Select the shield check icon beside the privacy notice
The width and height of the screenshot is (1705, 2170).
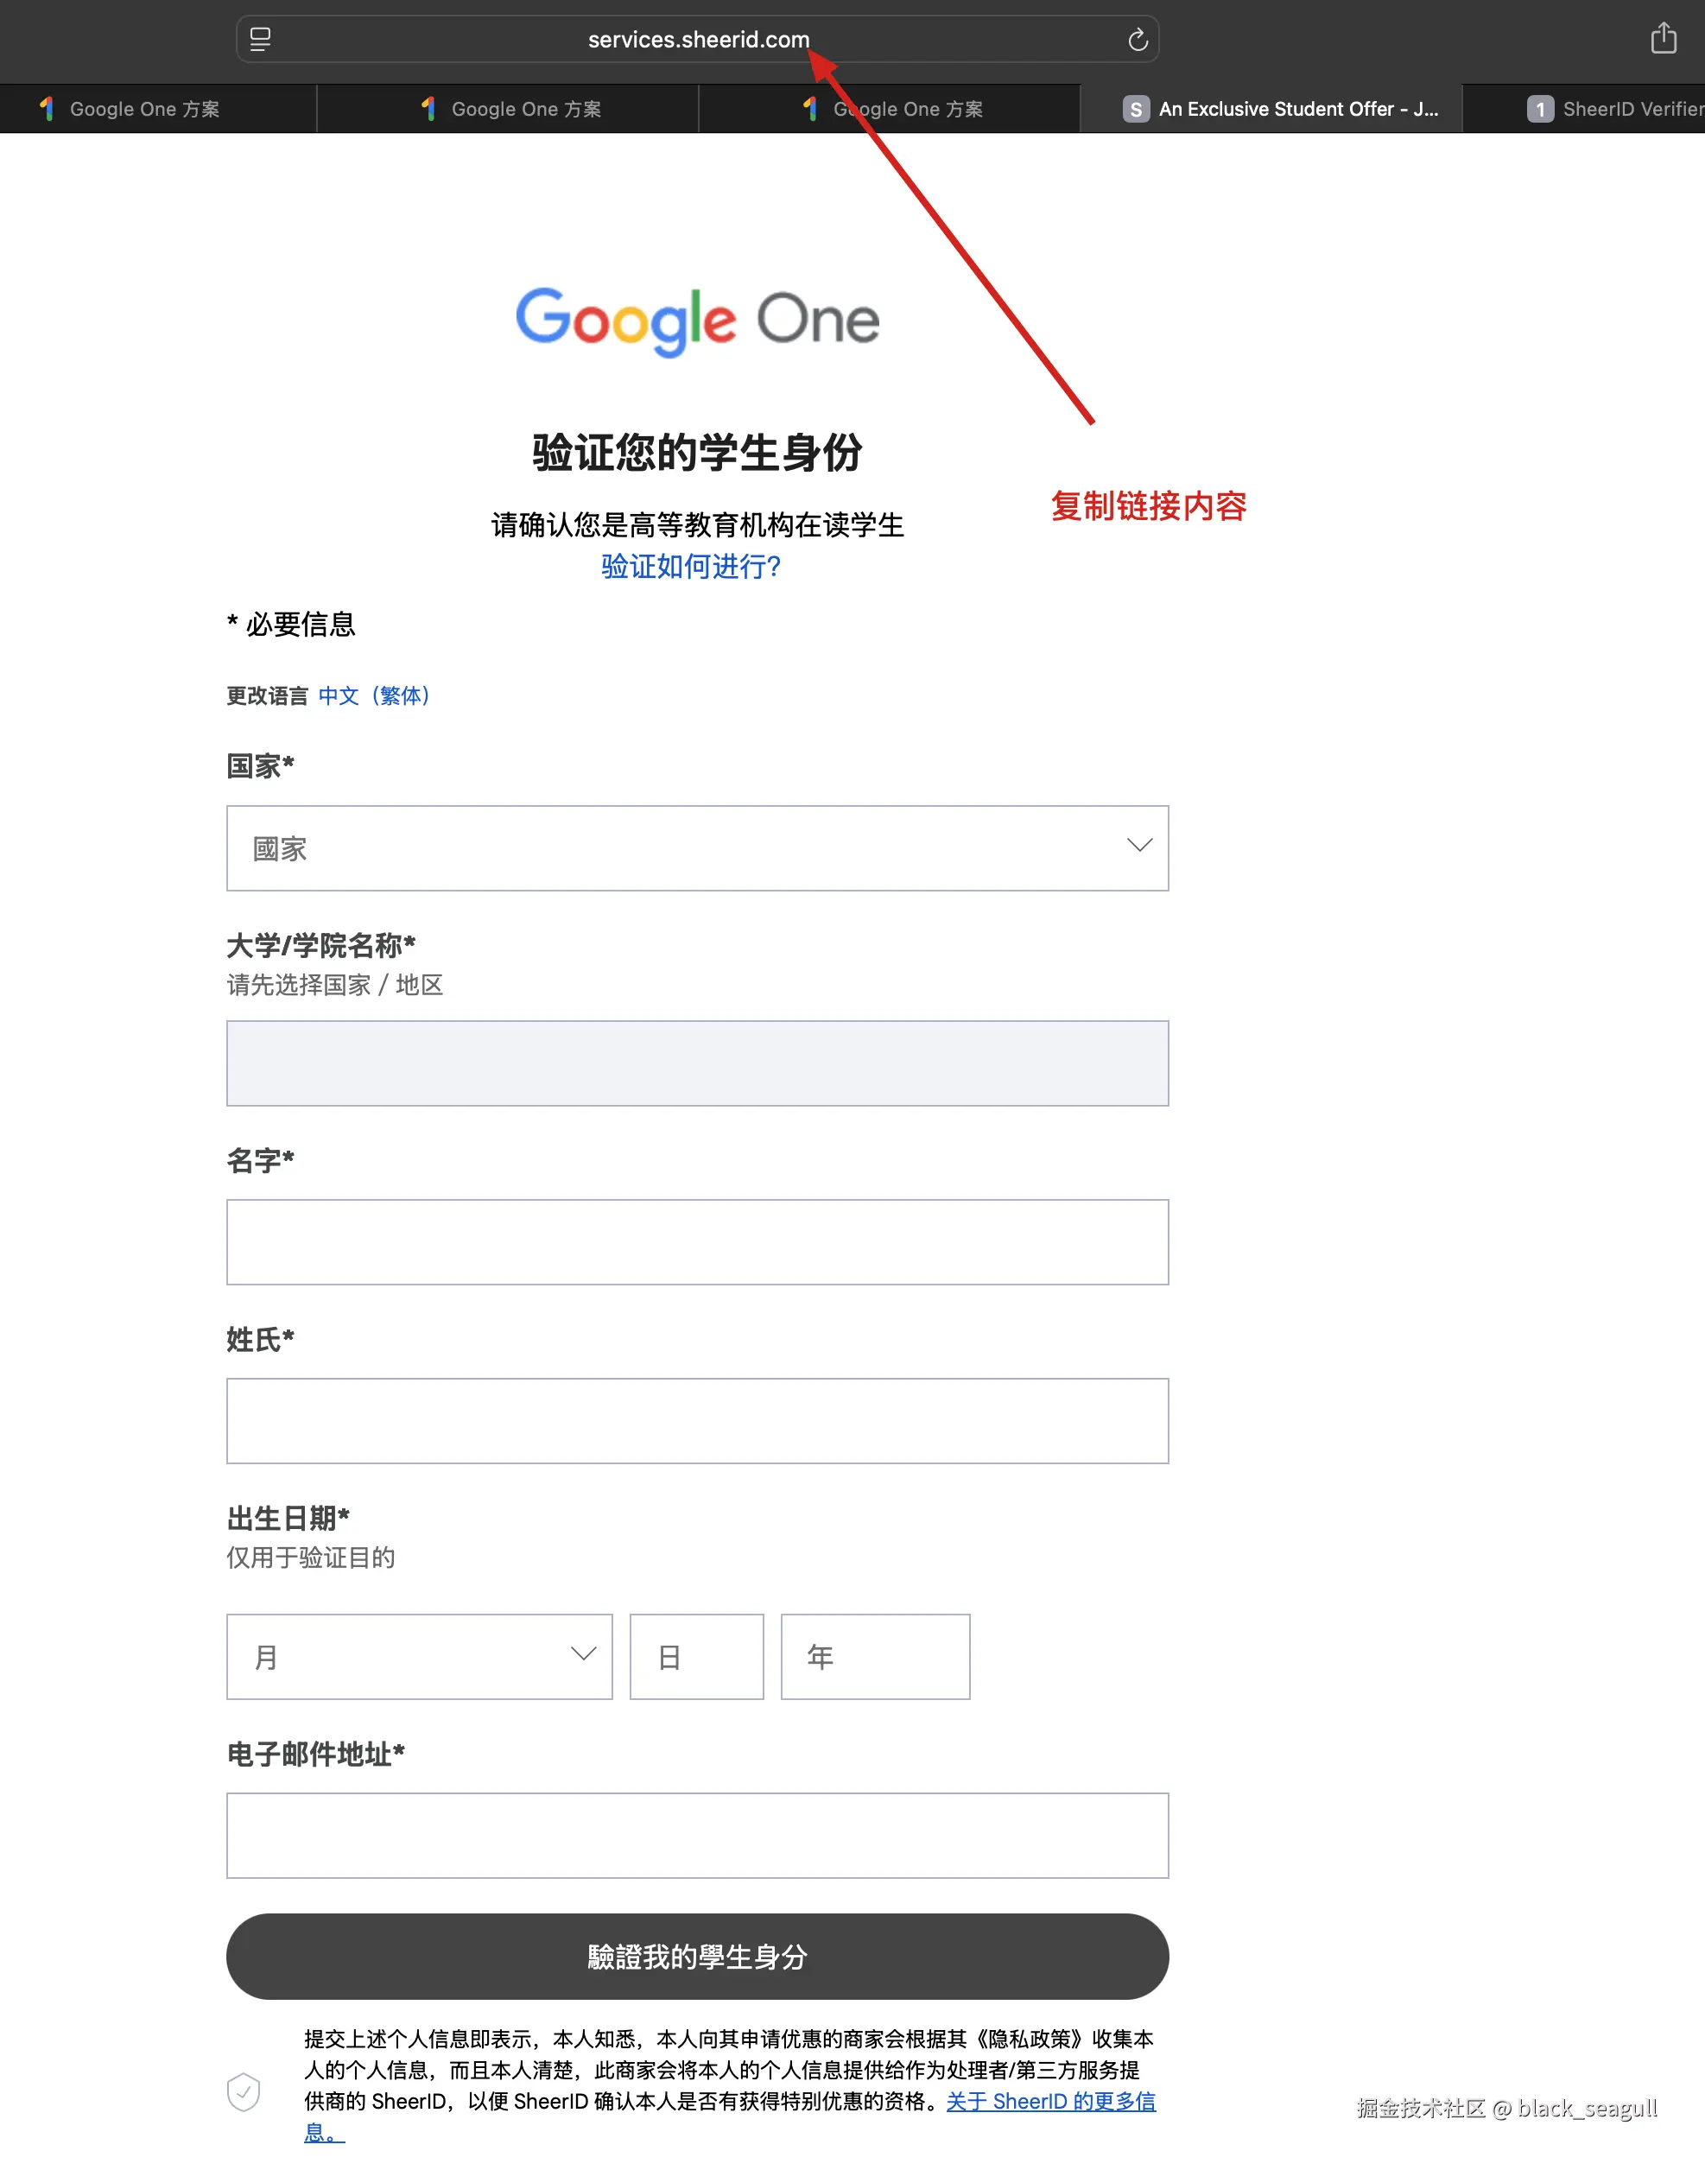(244, 2092)
